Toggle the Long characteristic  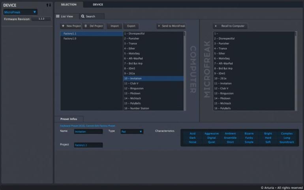click(287, 138)
